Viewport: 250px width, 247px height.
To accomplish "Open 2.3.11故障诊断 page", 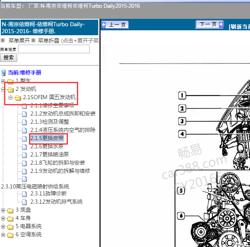I will (x=48, y=193).
